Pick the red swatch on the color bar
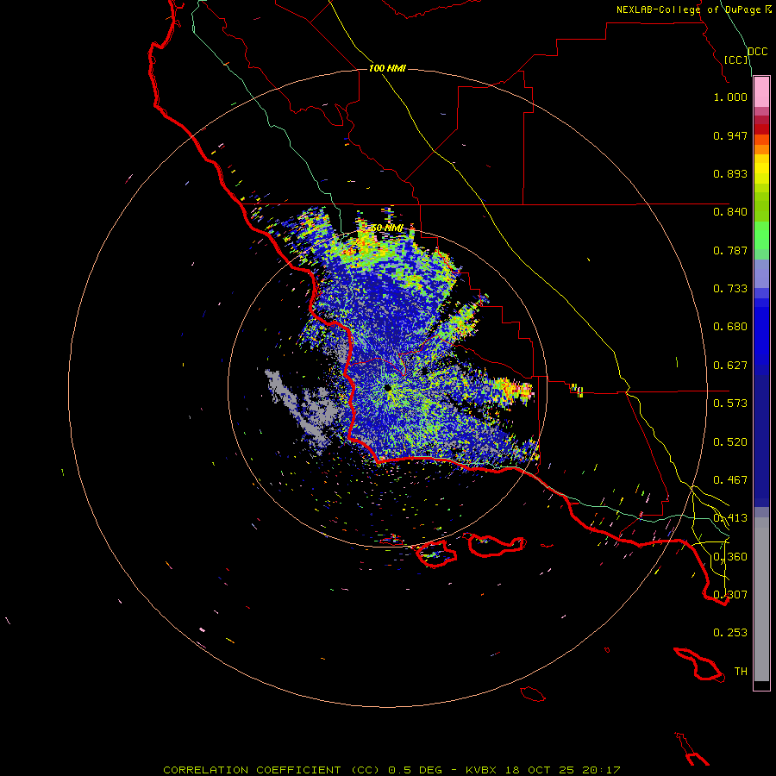This screenshot has height=776, width=776. click(x=761, y=129)
